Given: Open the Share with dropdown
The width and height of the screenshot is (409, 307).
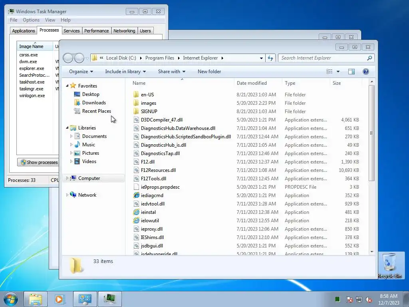Looking at the screenshot, I should [x=172, y=72].
